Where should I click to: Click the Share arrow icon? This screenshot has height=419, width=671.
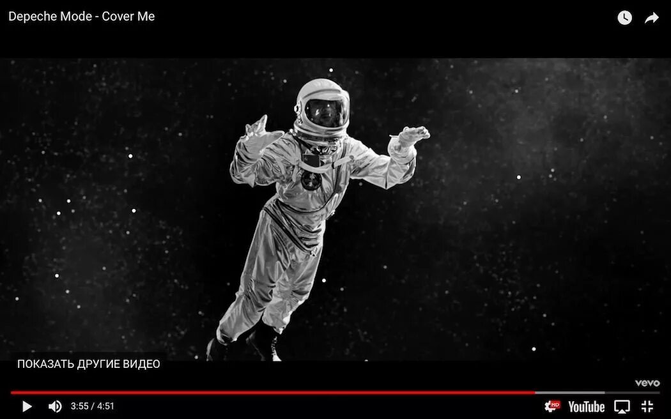click(651, 17)
